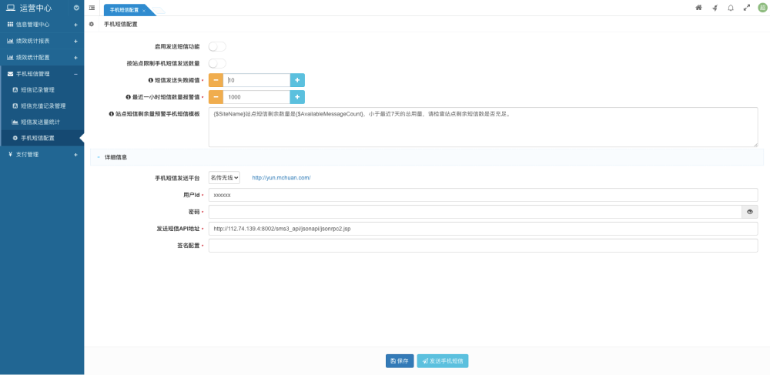Expand 信息管理中心 sidebar menu
The height and width of the screenshot is (375, 770).
[42, 25]
